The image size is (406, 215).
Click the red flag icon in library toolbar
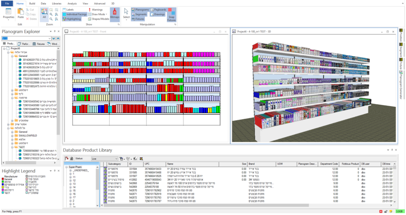point(67,159)
